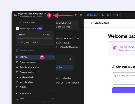Screen dimensions: 135x104
Task: Open the cloud icon in toolbar
Action: tap(103, 15)
